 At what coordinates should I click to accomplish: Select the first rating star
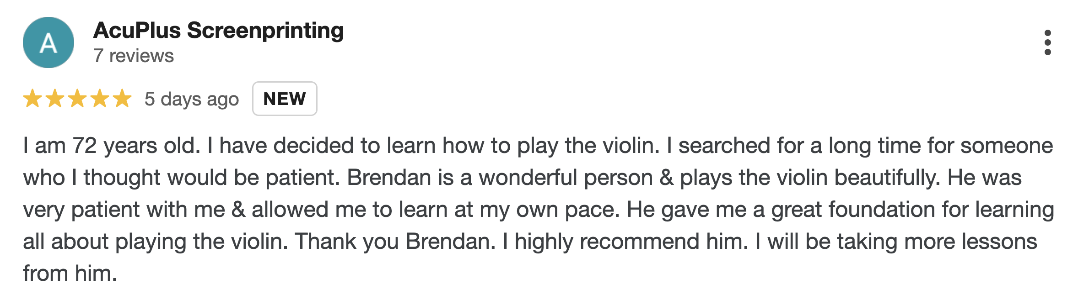click(x=32, y=99)
